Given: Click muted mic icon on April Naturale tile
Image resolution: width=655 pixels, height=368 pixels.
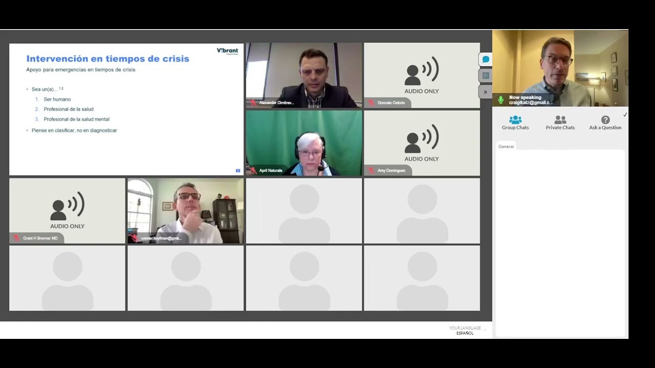Looking at the screenshot, I should pos(253,170).
